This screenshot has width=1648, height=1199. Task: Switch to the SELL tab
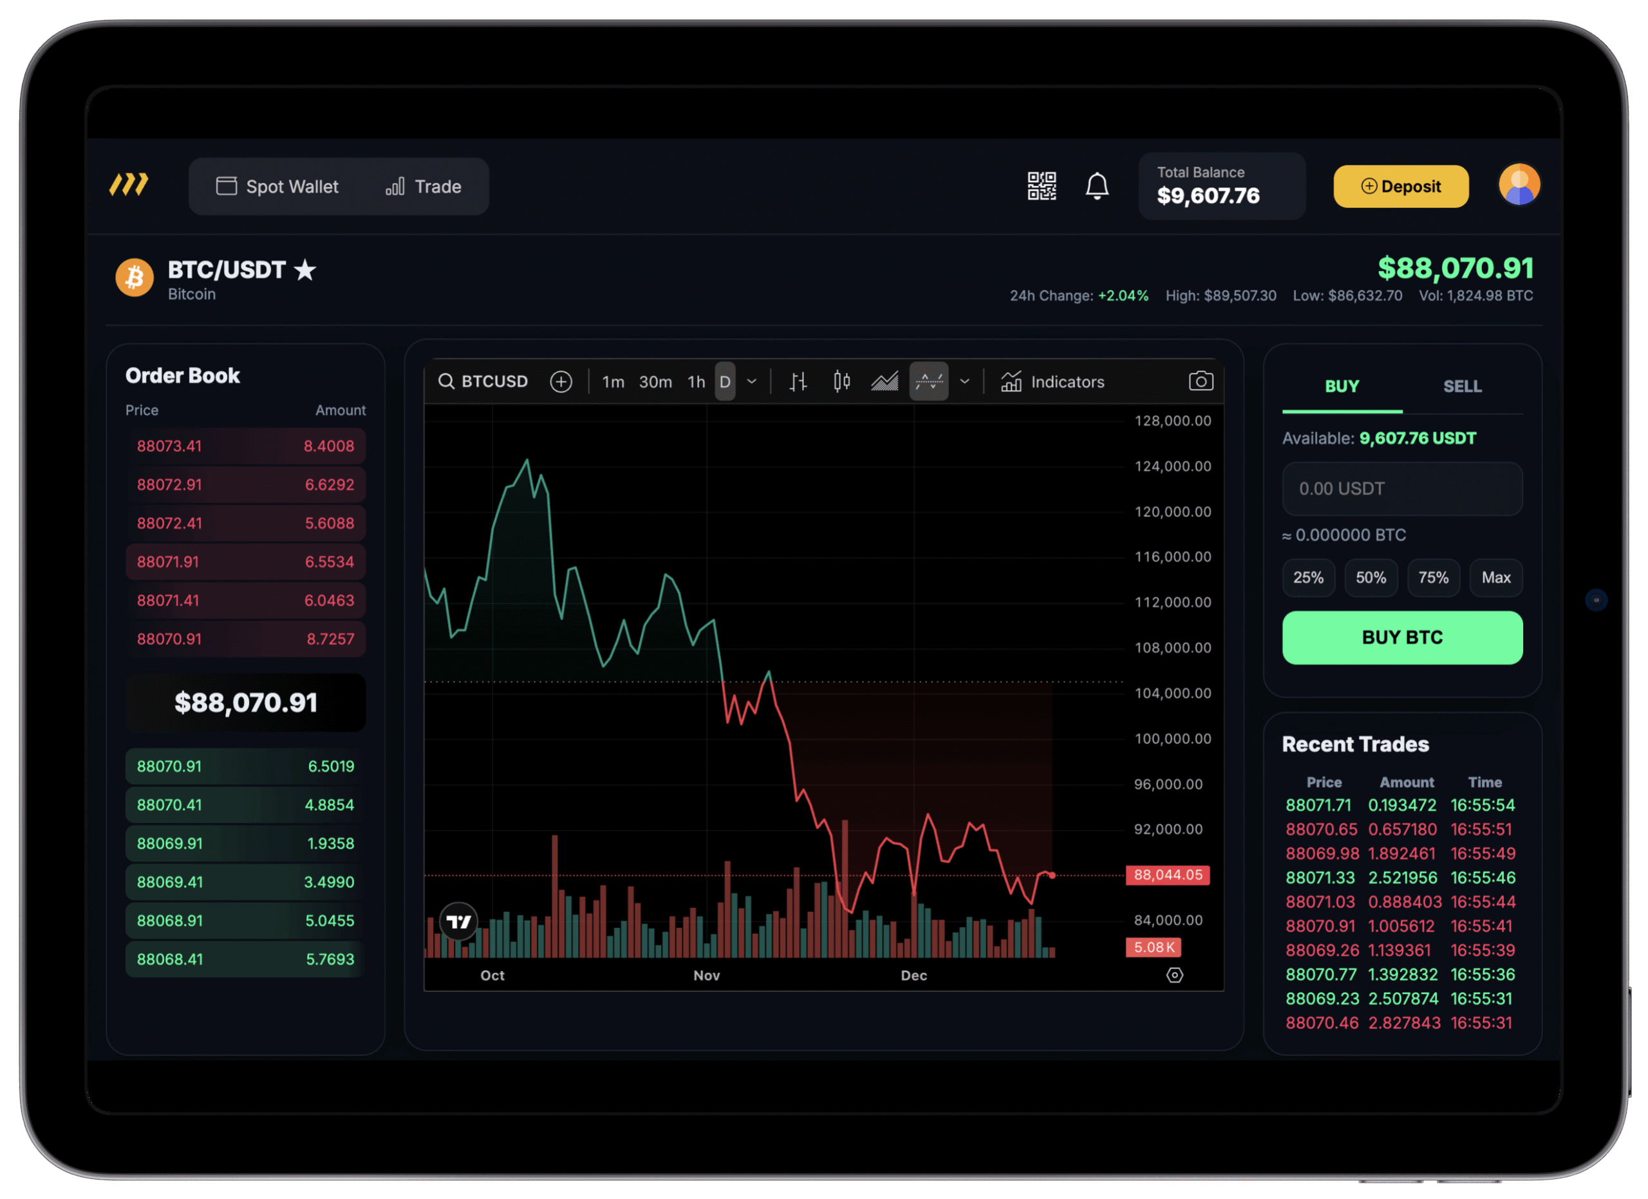point(1461,386)
